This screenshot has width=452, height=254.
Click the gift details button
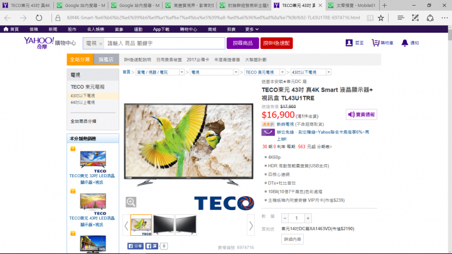(293, 240)
